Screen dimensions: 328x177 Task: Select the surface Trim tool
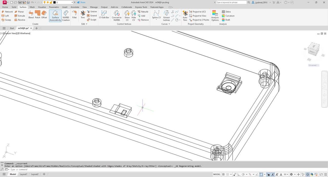(x=83, y=15)
